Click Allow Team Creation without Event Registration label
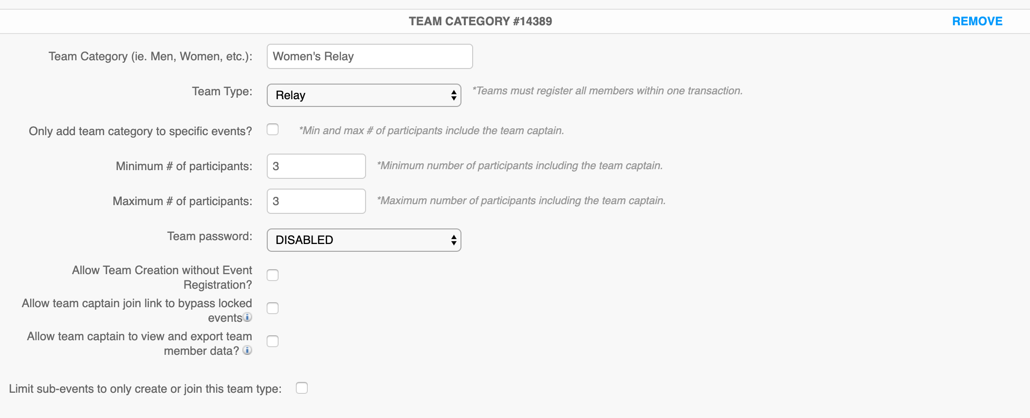1030x418 pixels. 162,277
